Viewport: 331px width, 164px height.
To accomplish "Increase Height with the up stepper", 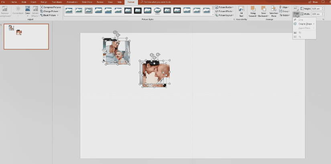I will tap(323, 8).
